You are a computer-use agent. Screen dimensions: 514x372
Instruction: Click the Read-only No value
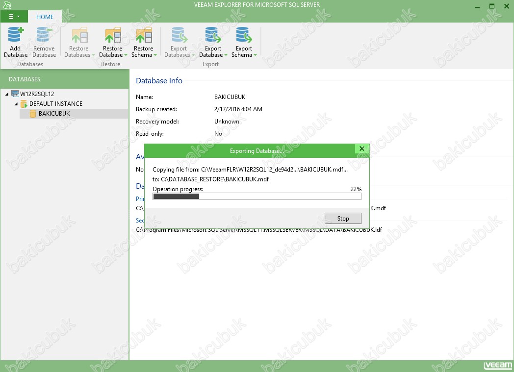pyautogui.click(x=218, y=134)
